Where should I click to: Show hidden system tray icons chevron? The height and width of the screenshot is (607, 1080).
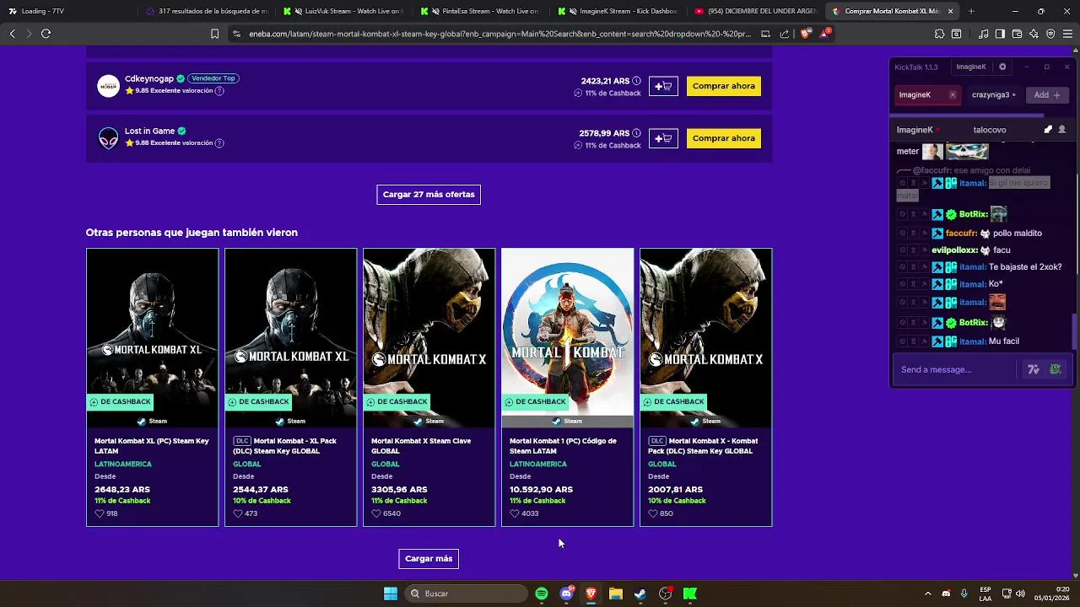927,594
